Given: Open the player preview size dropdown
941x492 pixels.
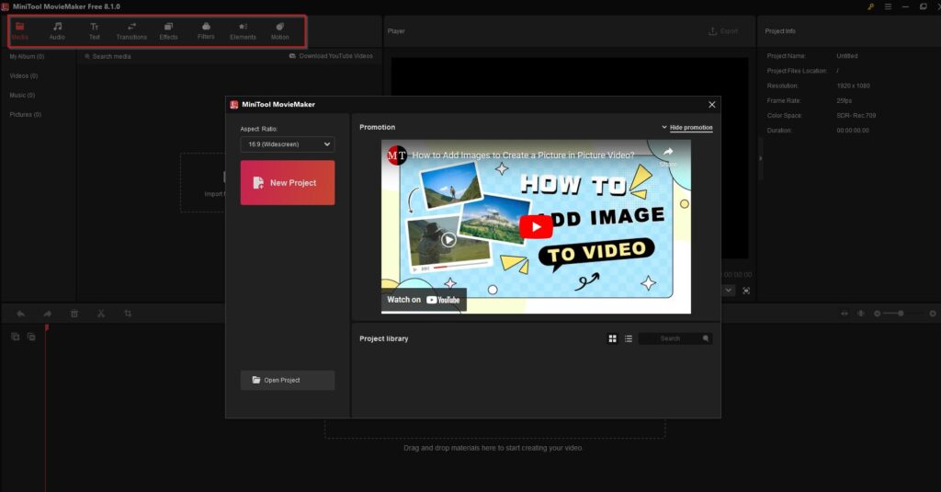Looking at the screenshot, I should [x=728, y=291].
